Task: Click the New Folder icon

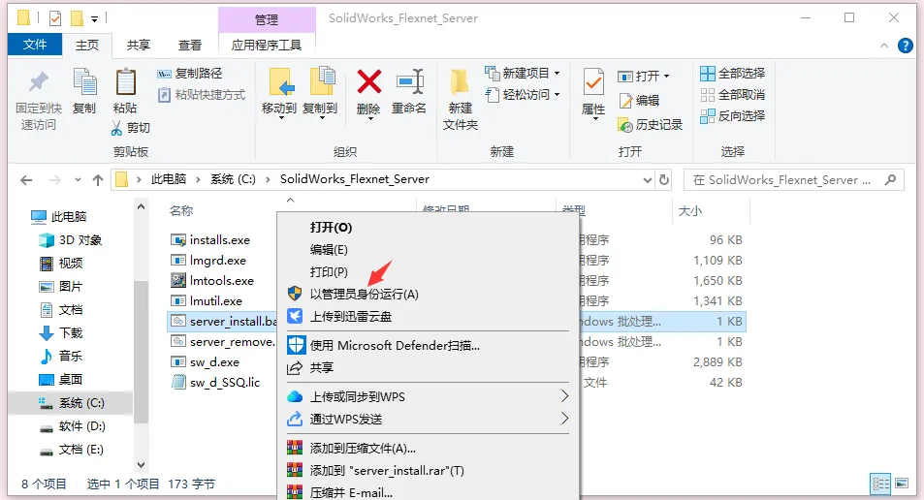Action: [460, 82]
